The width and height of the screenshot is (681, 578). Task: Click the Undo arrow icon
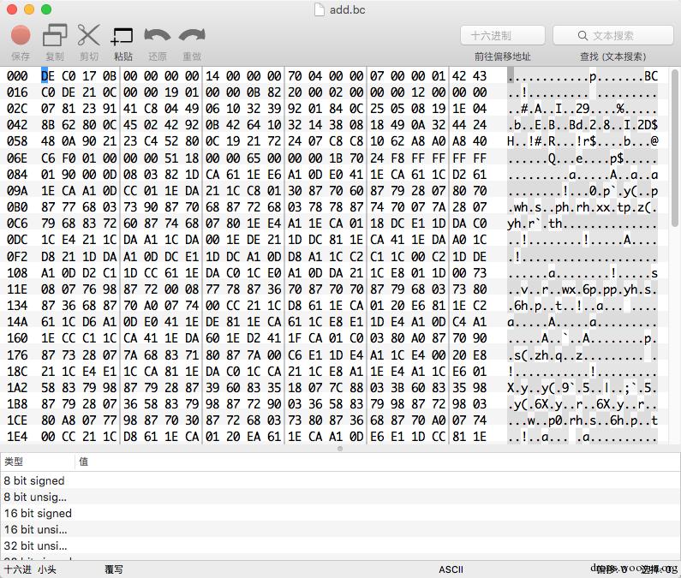coord(158,35)
